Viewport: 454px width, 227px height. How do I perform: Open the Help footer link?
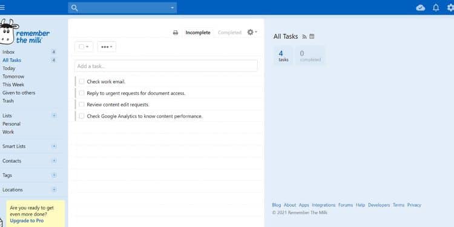click(x=361, y=205)
